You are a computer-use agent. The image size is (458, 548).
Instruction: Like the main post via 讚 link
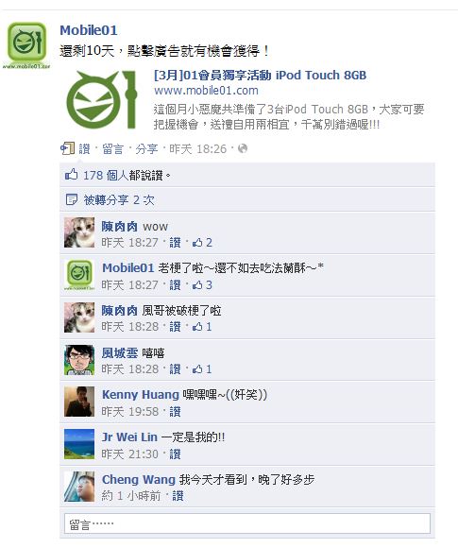click(x=85, y=149)
